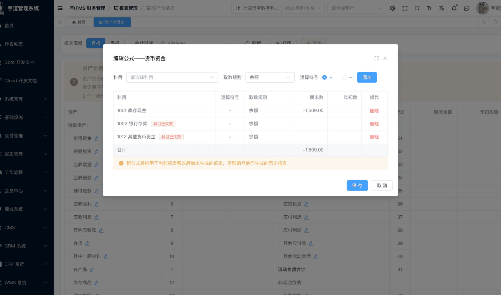Click 保存 to save the formula
The height and width of the screenshot is (295, 501).
pyautogui.click(x=357, y=186)
